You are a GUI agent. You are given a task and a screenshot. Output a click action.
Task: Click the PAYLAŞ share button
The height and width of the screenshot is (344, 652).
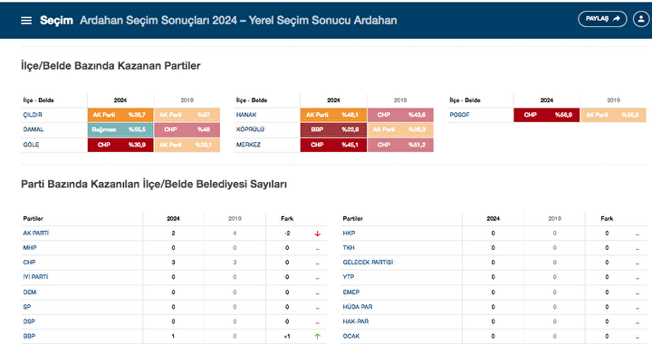(602, 19)
